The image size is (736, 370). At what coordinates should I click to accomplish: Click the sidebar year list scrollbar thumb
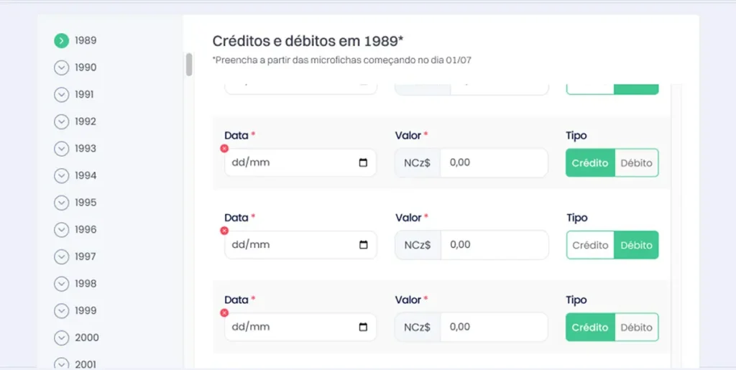[189, 65]
